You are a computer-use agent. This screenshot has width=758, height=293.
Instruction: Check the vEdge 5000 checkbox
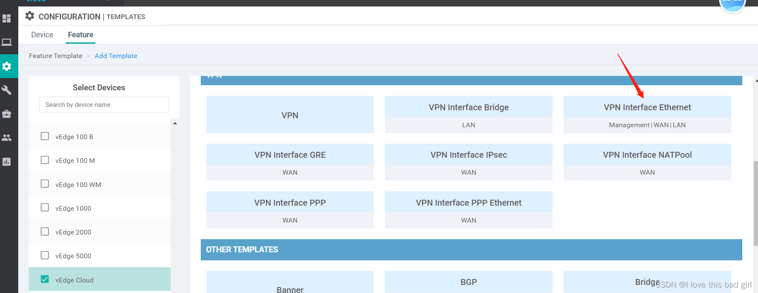(x=45, y=255)
